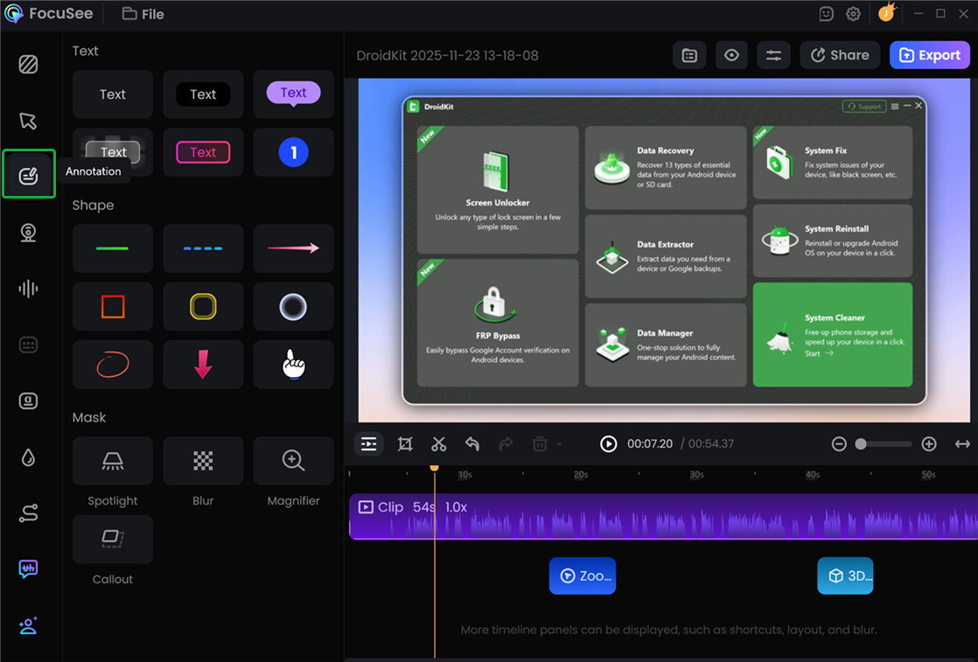Open the Subtitles sidebar icon
Image resolution: width=978 pixels, height=662 pixels.
click(28, 345)
